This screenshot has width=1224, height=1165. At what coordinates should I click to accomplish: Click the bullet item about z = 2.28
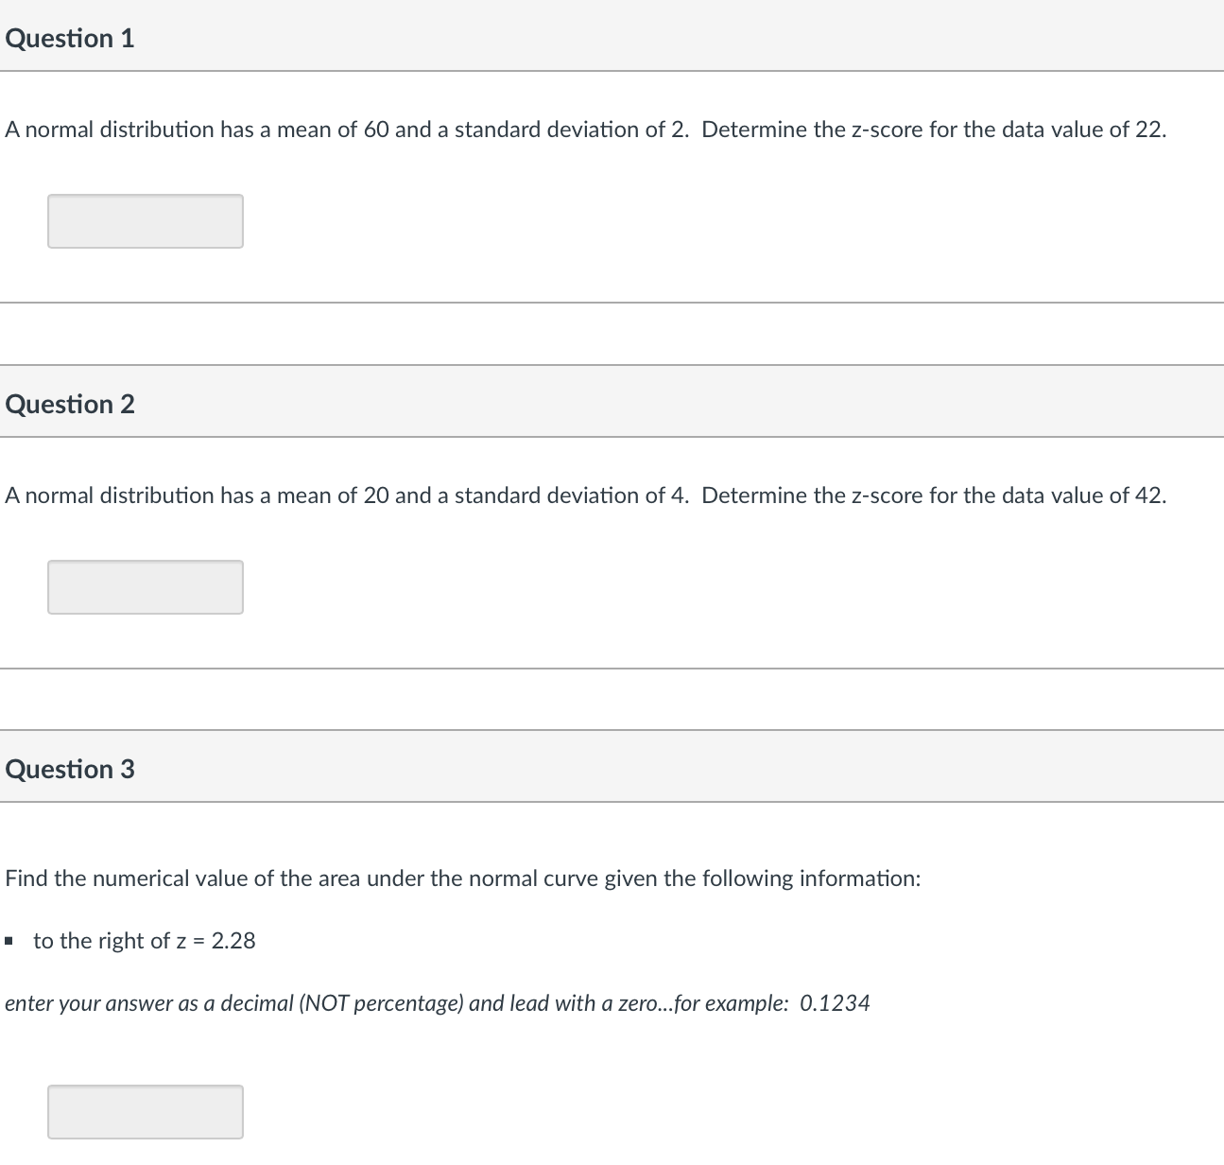coord(142,940)
